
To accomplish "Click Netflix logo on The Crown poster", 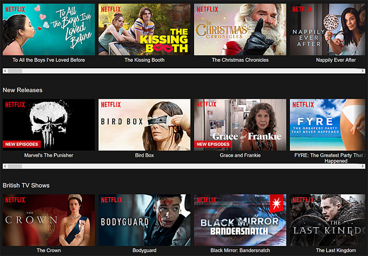I will pyautogui.click(x=15, y=200).
